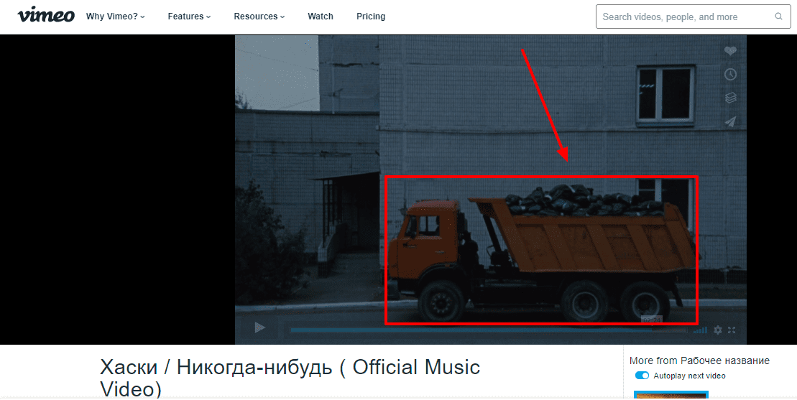
Task: Like the video with heart icon
Action: (730, 51)
